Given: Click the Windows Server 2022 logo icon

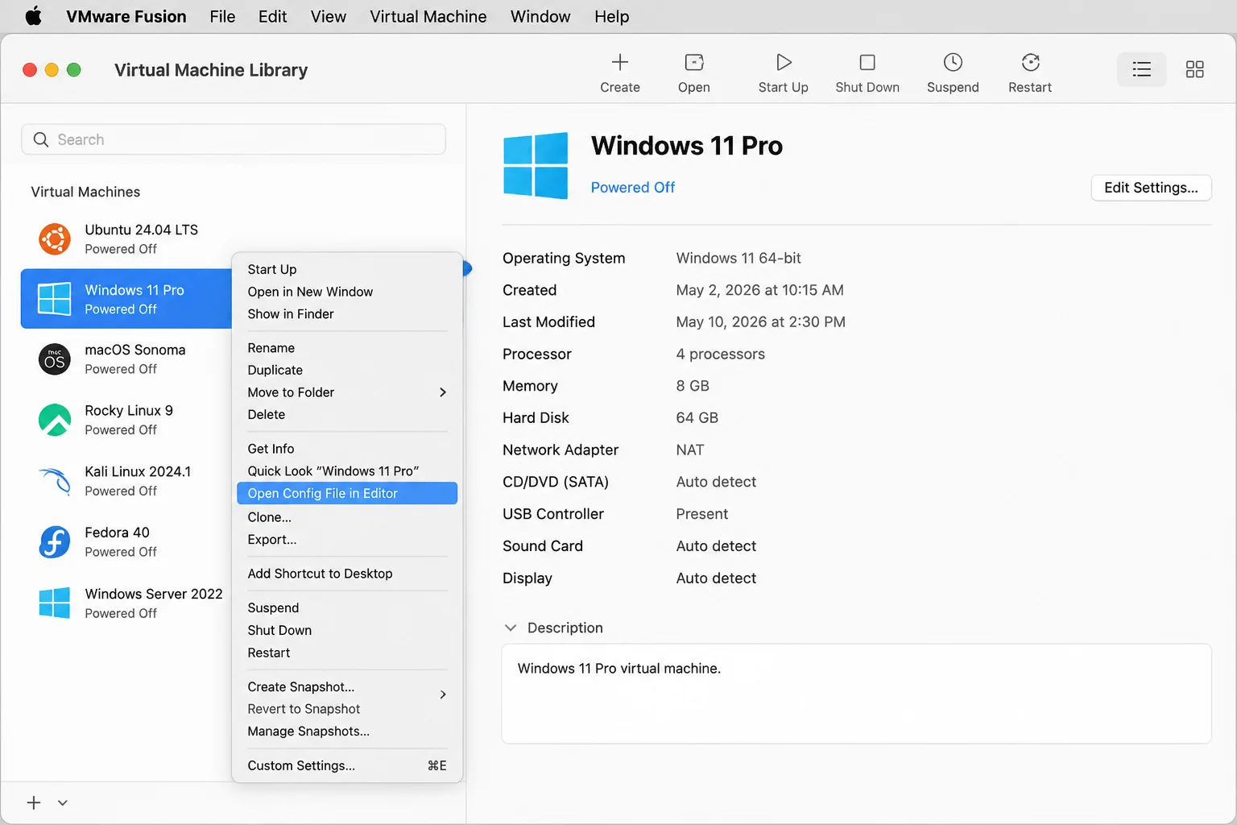Looking at the screenshot, I should pos(55,603).
